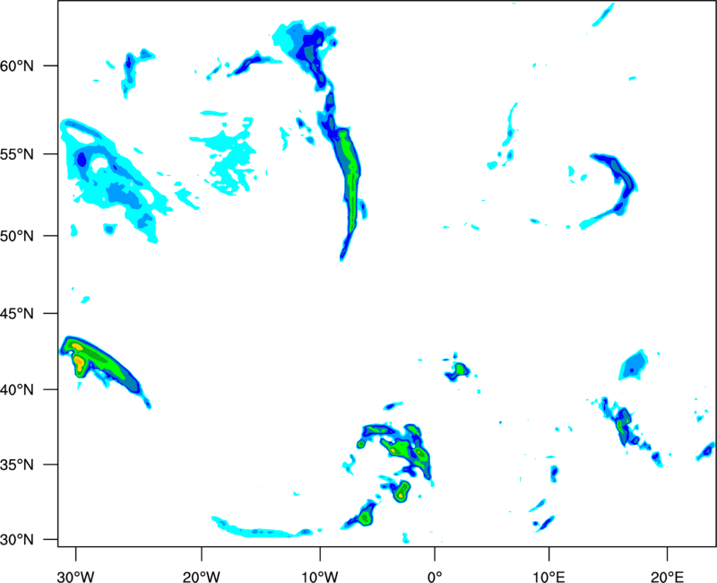Select the 35°N latitude label
The width and height of the screenshot is (717, 583).
(17, 465)
